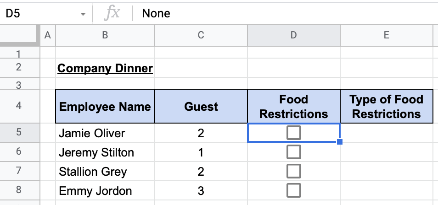Enable Emmy Jordon's food restrictions checkbox
Image resolution: width=438 pixels, height=205 pixels.
[x=293, y=190]
